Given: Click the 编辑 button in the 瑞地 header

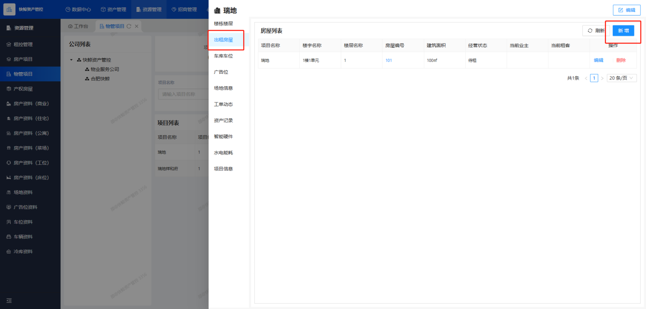Looking at the screenshot, I should click(x=627, y=10).
